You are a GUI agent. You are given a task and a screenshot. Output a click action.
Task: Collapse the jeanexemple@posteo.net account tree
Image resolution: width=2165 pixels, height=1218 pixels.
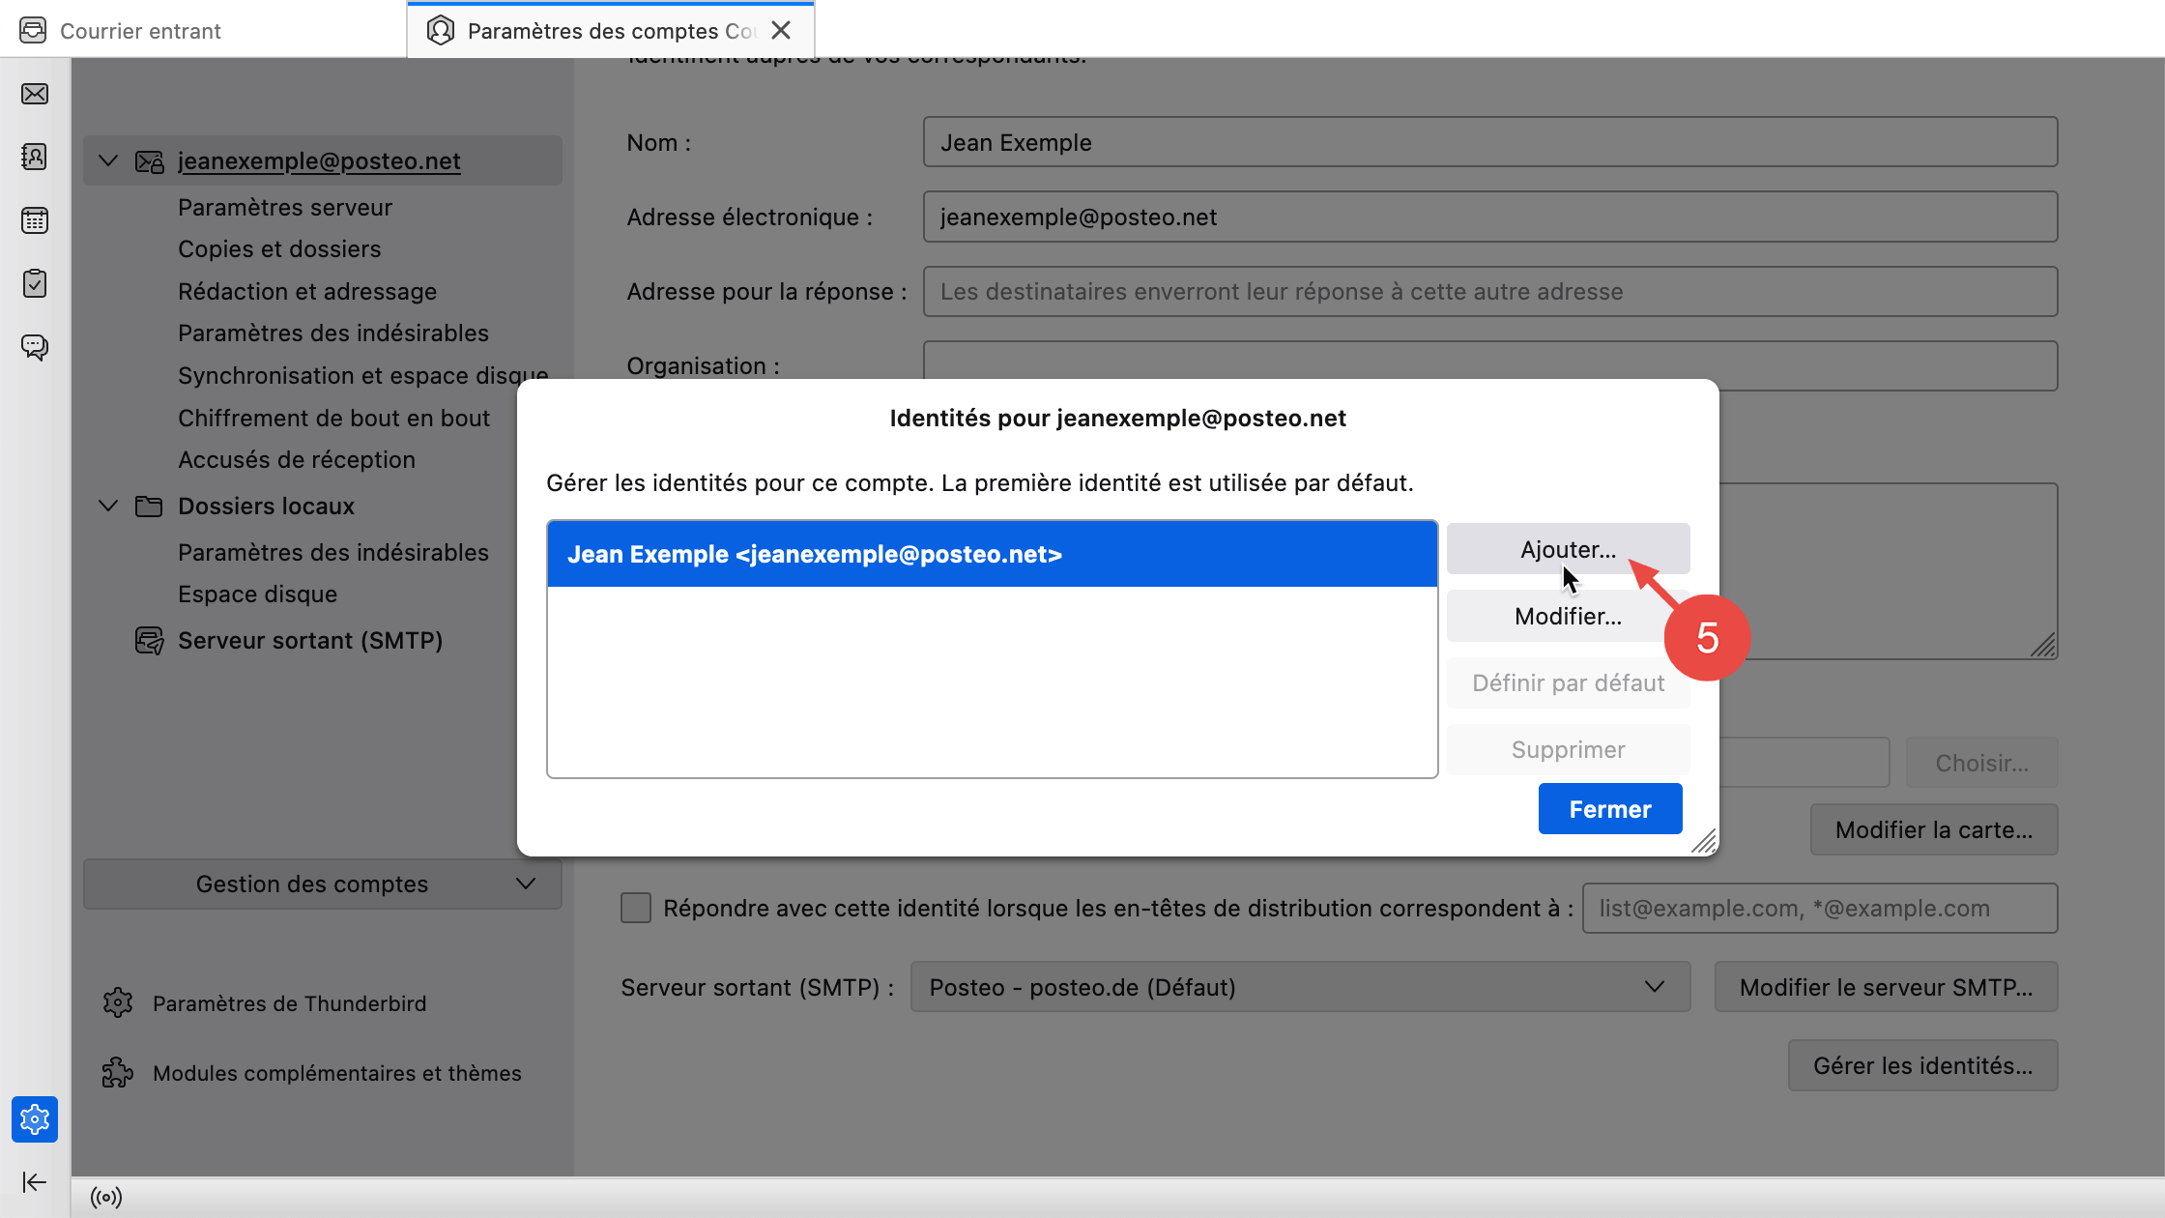108,160
